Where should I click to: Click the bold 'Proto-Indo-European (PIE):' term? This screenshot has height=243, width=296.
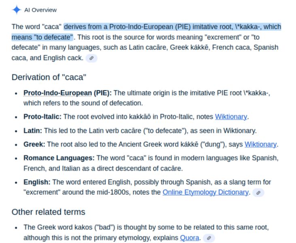[67, 93]
